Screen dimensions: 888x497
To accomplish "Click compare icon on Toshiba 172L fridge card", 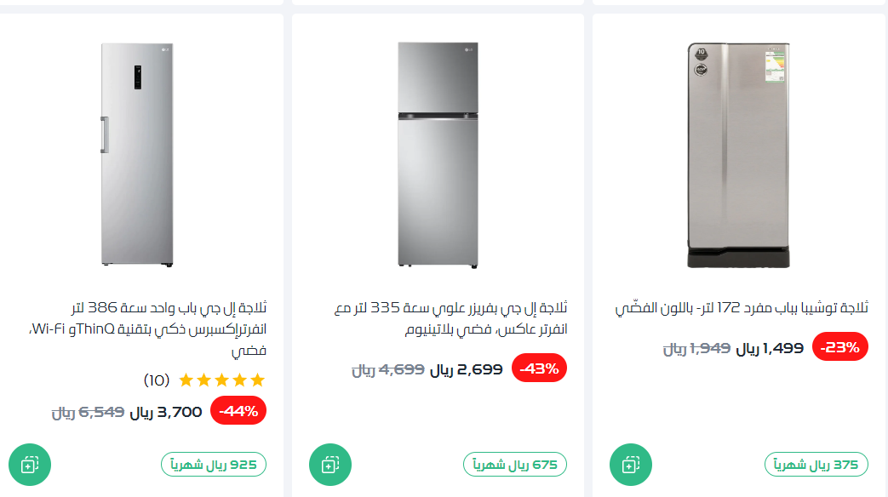I will (x=631, y=465).
